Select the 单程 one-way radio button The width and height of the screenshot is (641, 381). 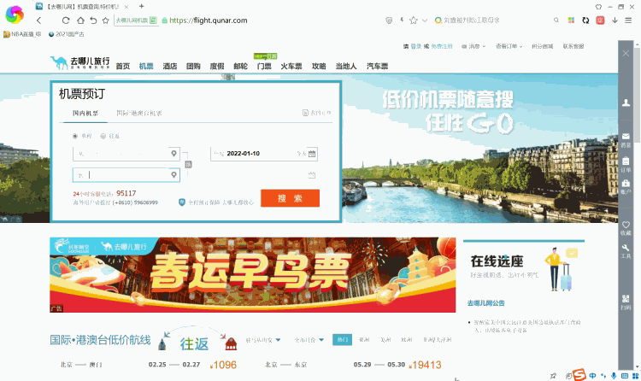click(76, 135)
